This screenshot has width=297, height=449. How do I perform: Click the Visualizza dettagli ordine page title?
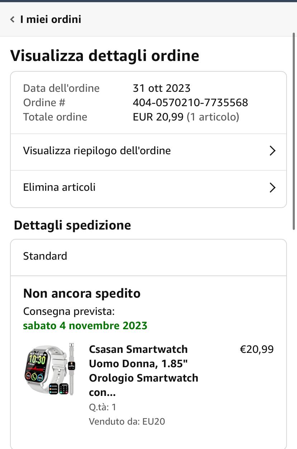[x=104, y=56]
